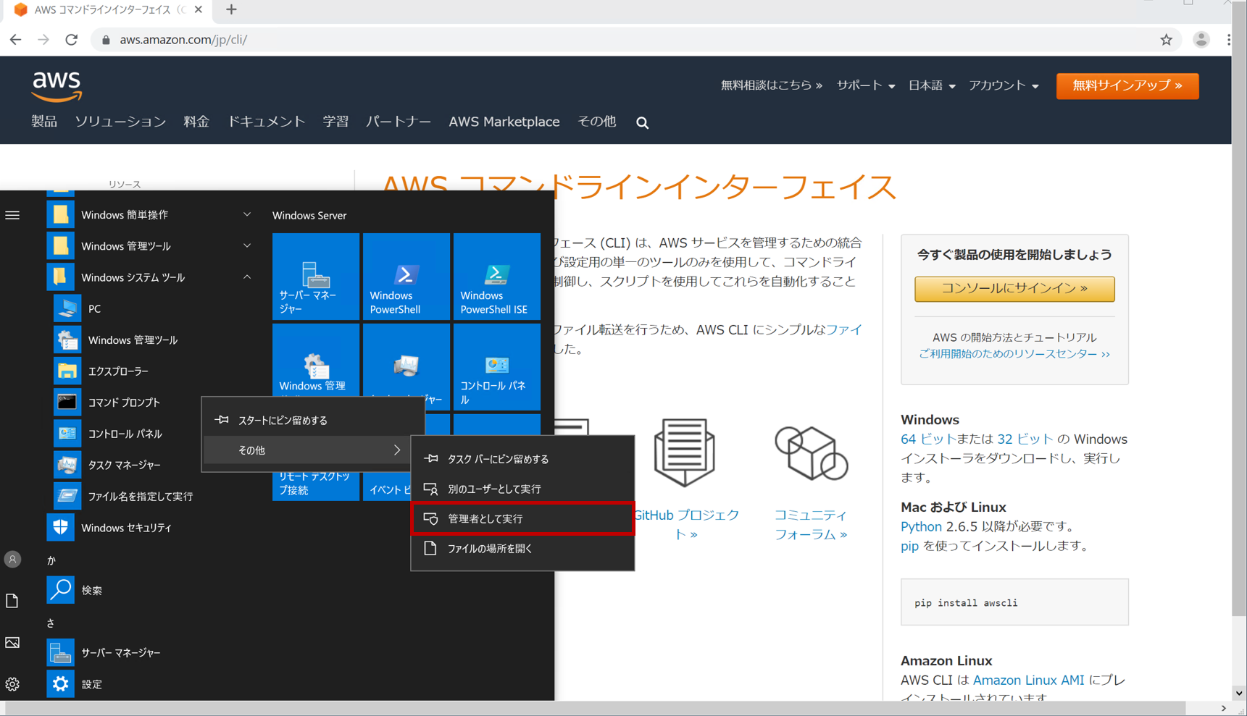
Task: Open Control Panel from the app list
Action: (123, 434)
